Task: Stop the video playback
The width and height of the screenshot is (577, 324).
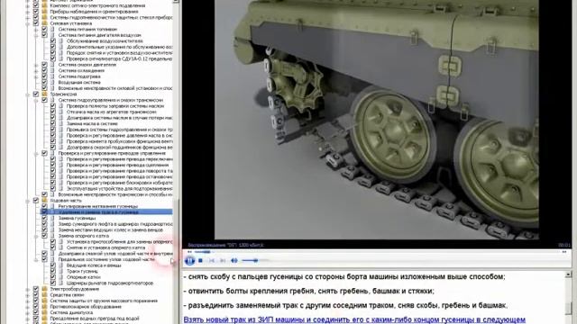Action: (200, 260)
